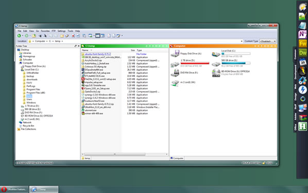Open the Favorites menu
The image size is (308, 193).
point(45,31)
